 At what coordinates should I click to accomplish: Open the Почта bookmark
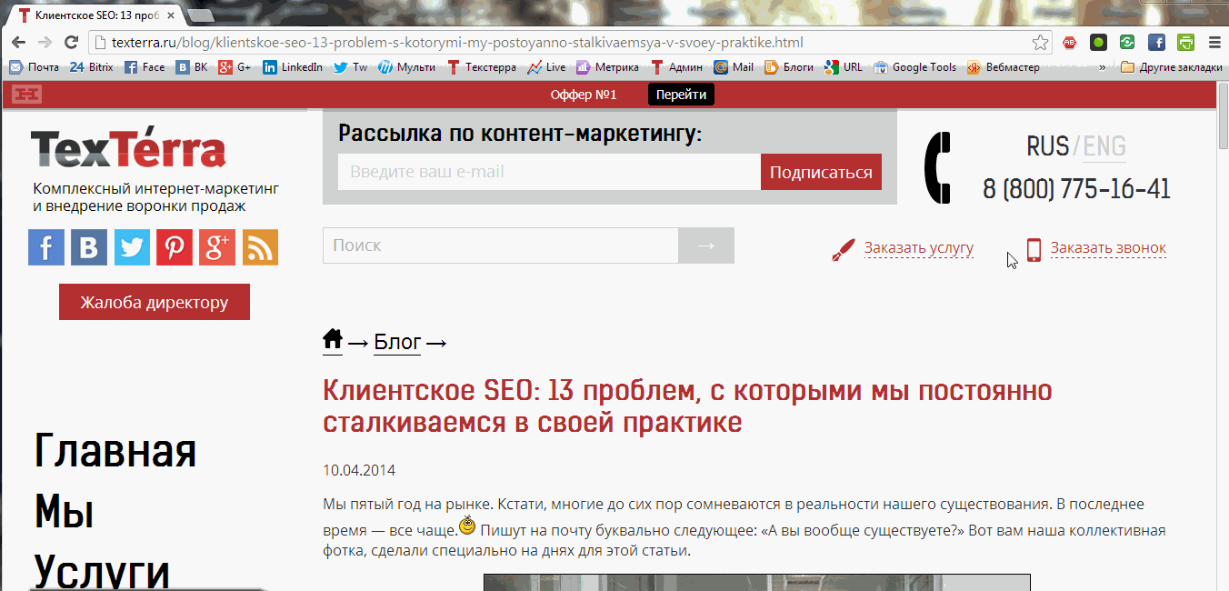pos(35,67)
